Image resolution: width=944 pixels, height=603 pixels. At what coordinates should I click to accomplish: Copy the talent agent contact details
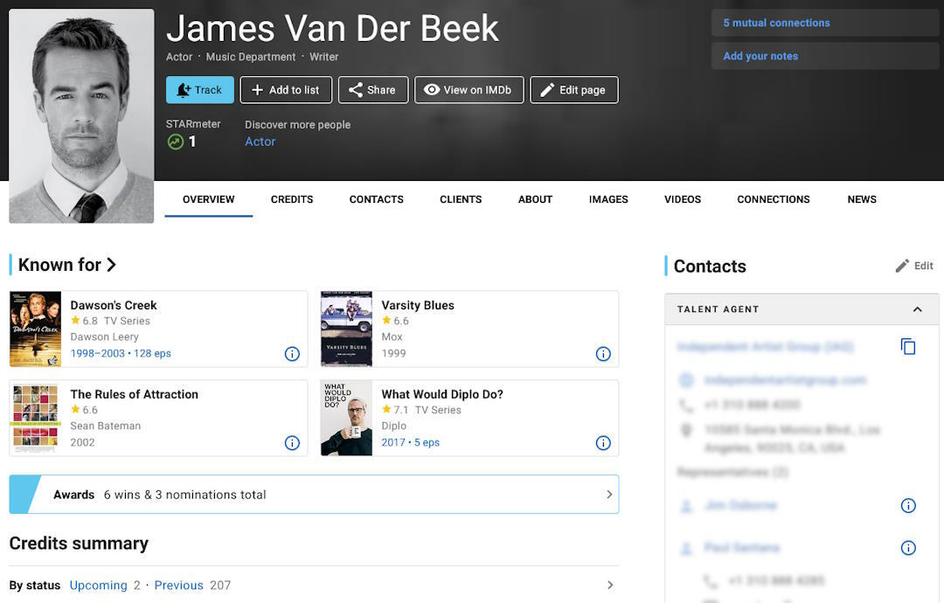coord(908,346)
